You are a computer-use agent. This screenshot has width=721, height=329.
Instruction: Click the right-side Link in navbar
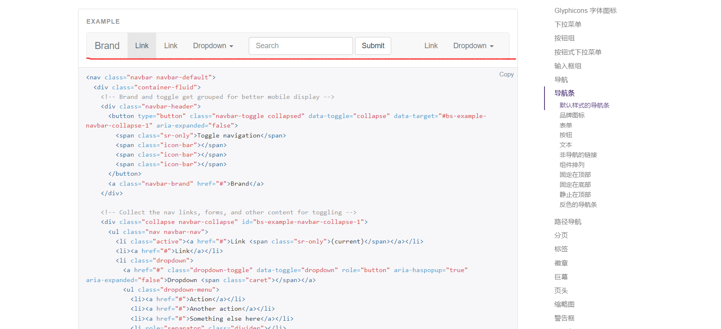431,46
